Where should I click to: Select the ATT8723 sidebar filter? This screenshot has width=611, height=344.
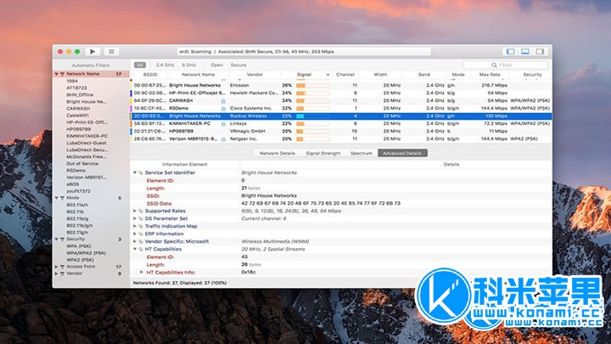pos(76,87)
